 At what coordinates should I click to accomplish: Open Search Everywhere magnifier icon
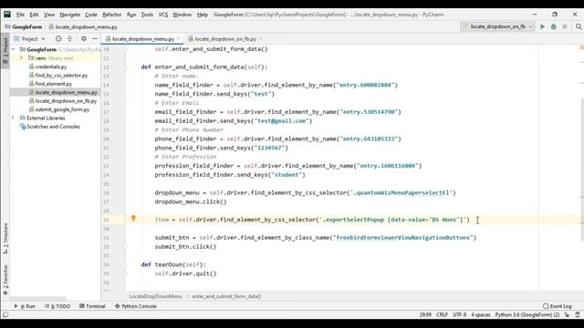(579, 26)
